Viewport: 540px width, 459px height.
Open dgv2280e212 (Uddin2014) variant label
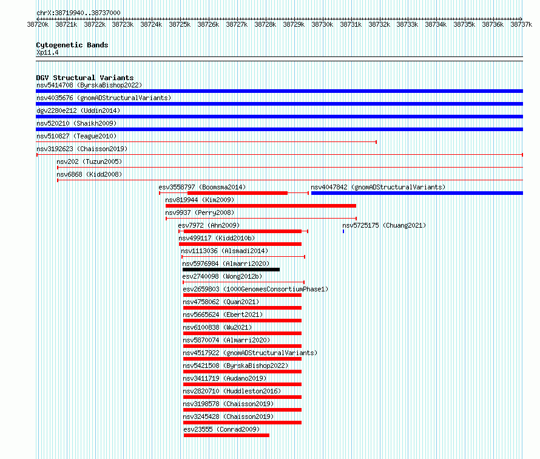click(x=78, y=110)
